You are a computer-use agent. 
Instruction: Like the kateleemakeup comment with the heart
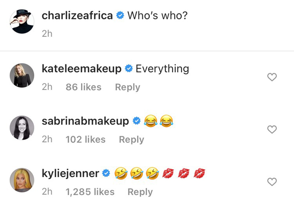click(x=272, y=77)
